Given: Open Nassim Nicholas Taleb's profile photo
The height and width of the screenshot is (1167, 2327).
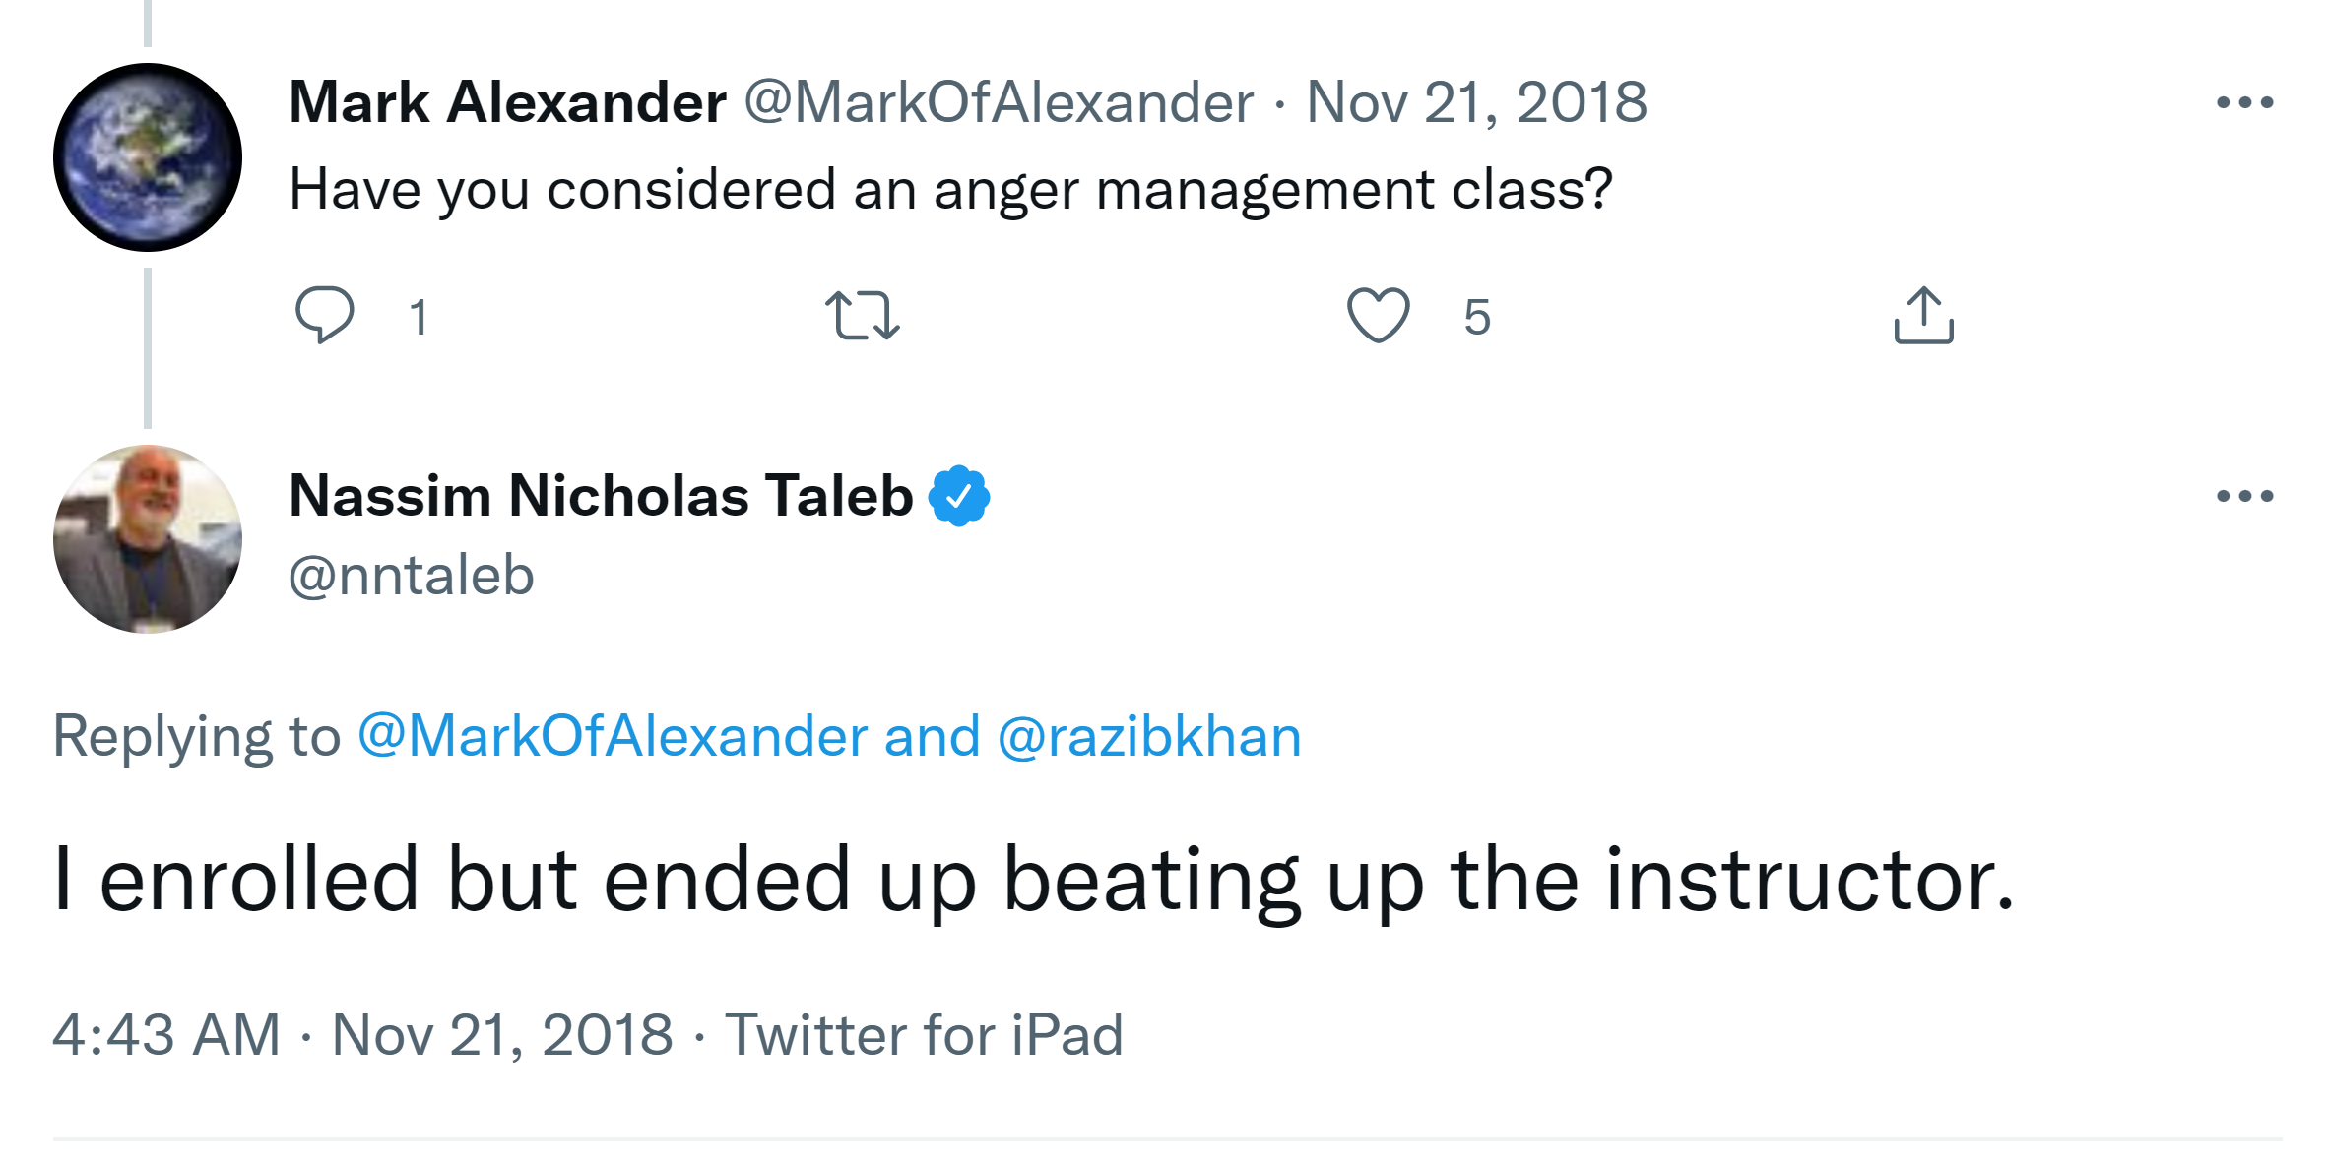Looking at the screenshot, I should coord(148,539).
